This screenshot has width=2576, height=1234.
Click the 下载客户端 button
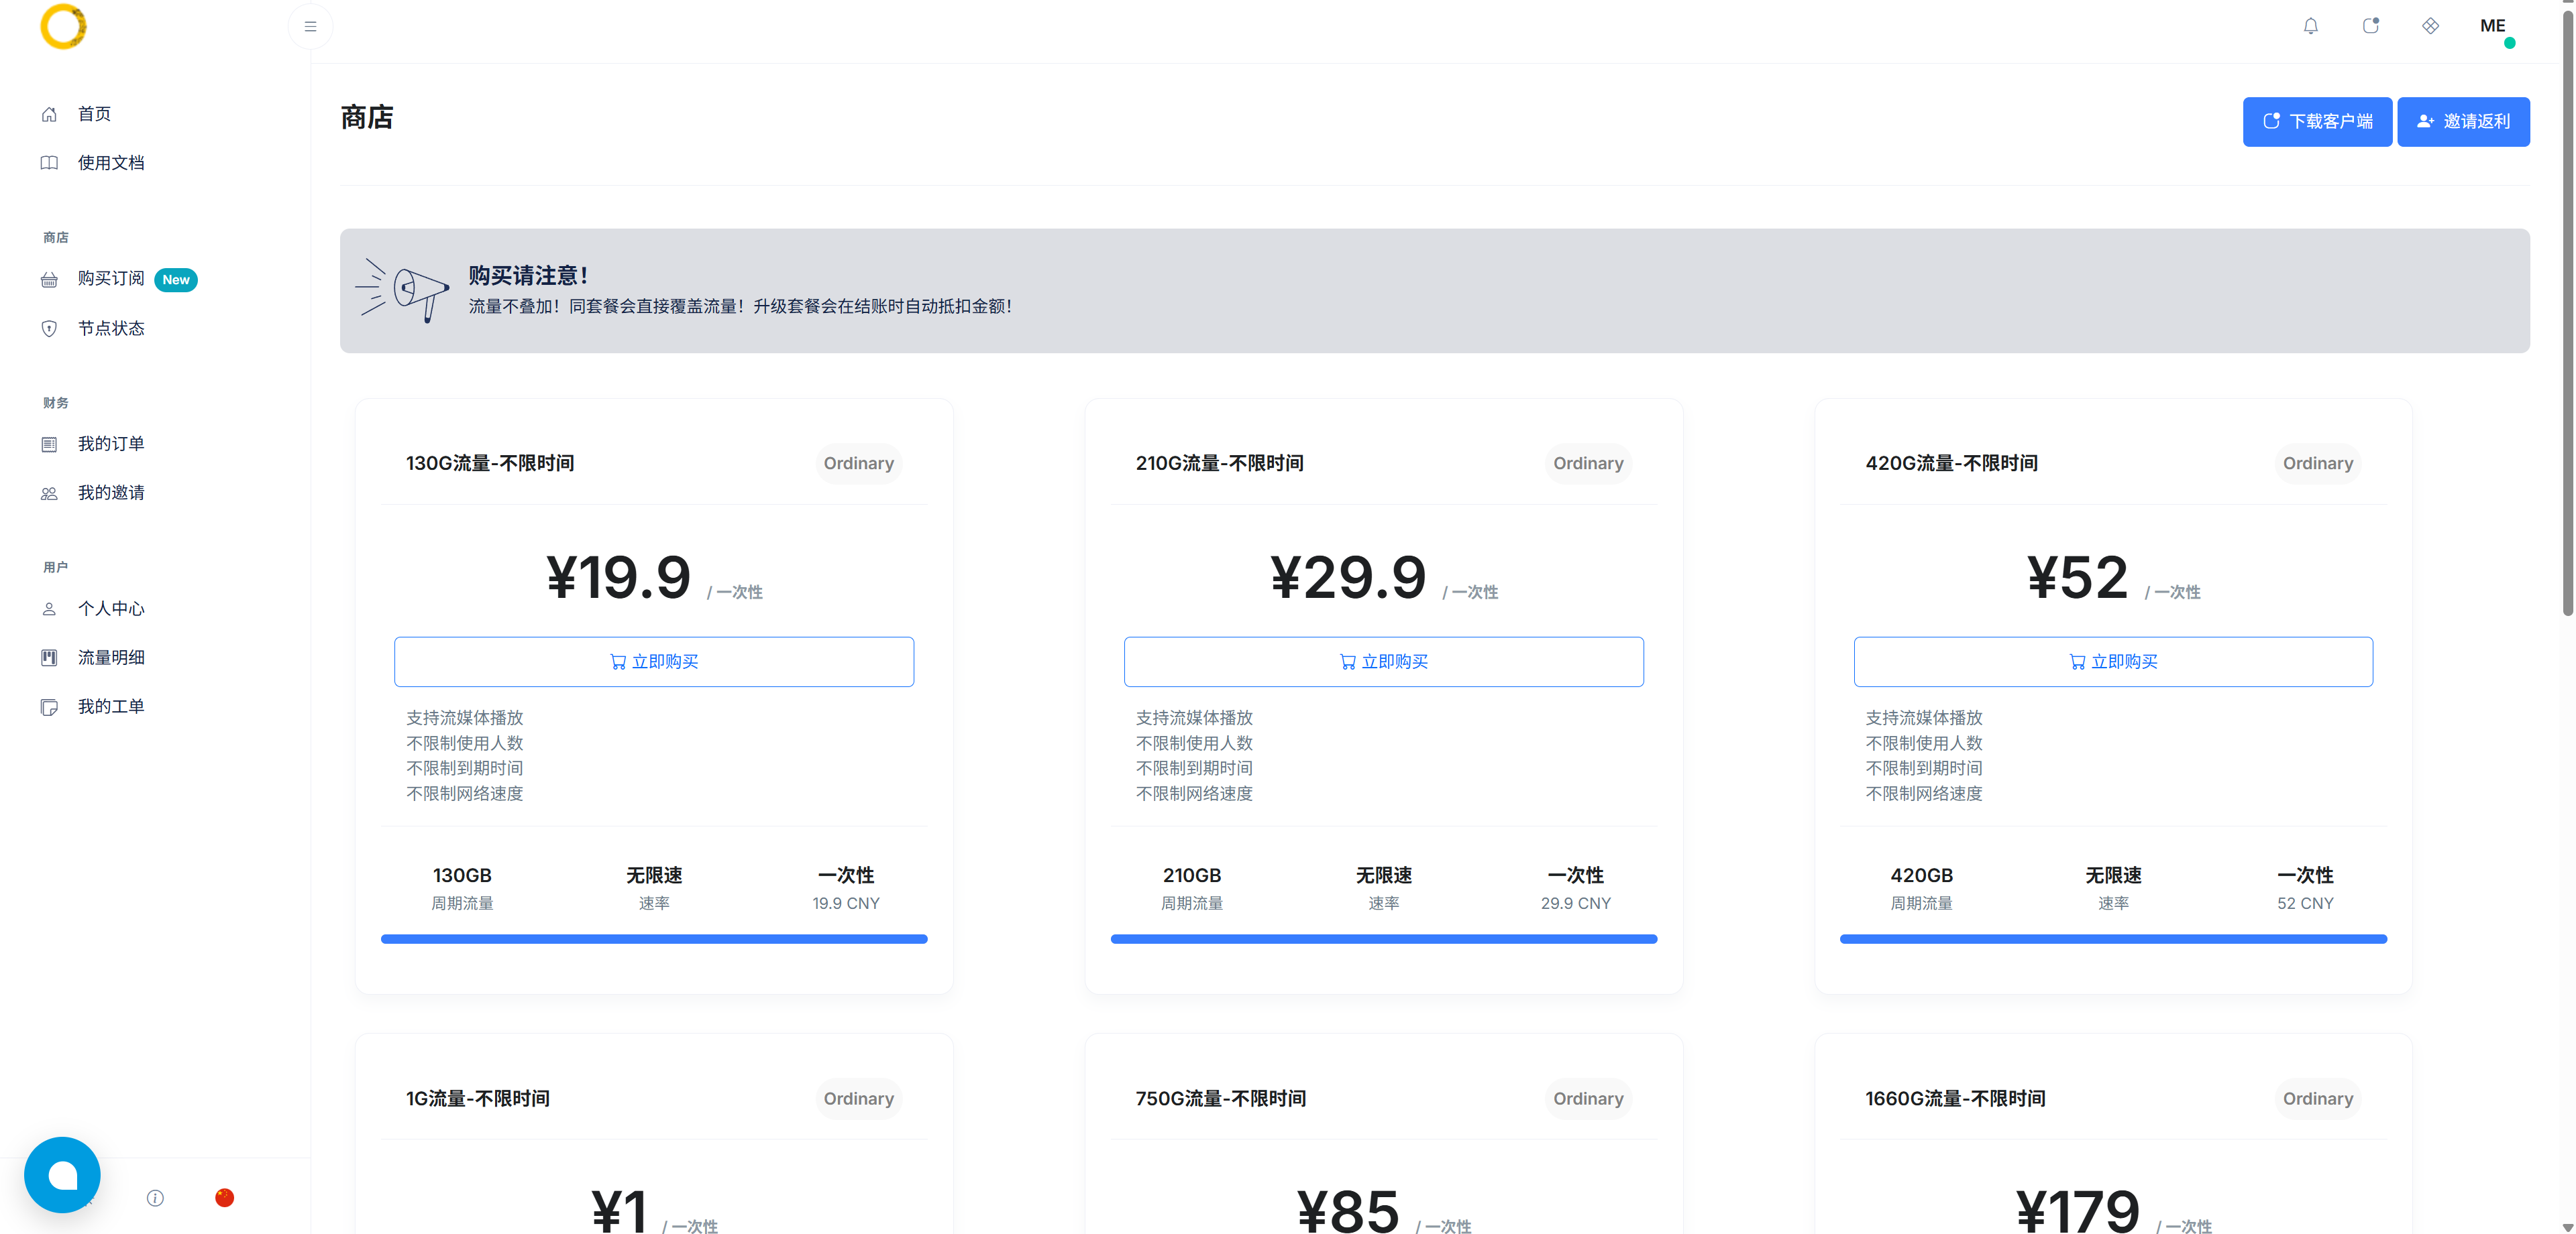tap(2317, 122)
